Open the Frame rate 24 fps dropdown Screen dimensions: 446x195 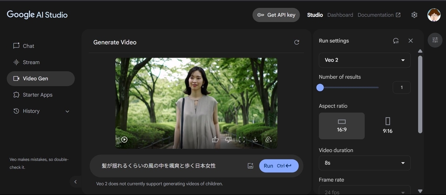point(365,190)
